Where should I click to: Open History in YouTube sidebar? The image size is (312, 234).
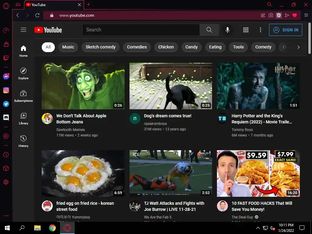coord(23,141)
